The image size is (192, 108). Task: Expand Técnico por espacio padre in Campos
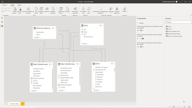tap(165, 36)
